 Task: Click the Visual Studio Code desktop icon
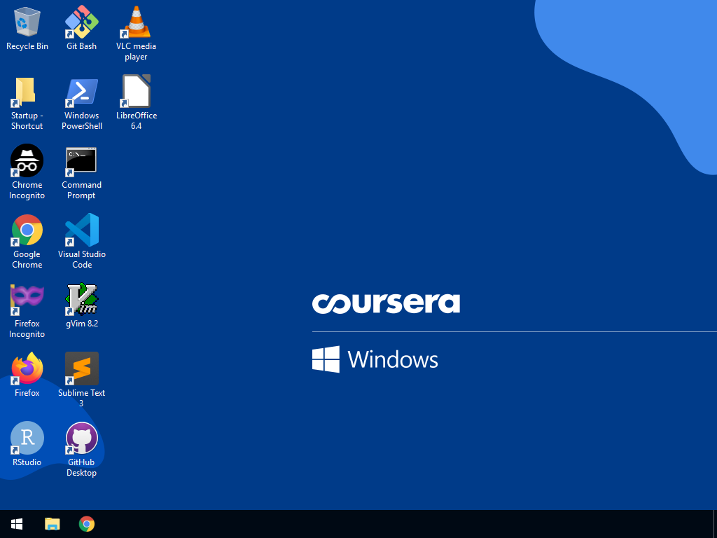[x=81, y=230]
